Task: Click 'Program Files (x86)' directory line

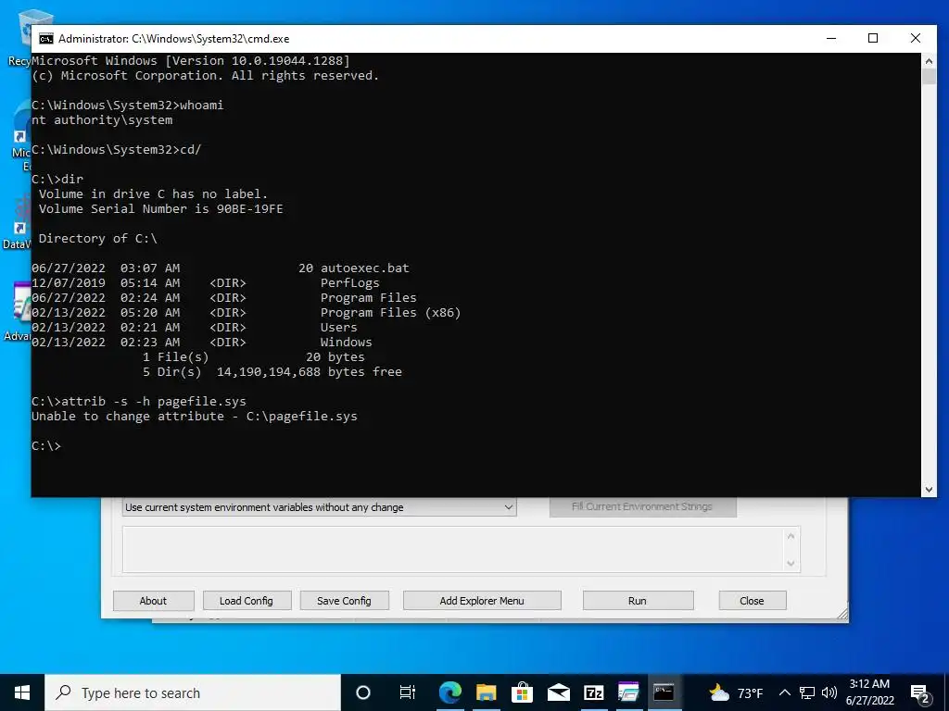Action: coord(390,313)
